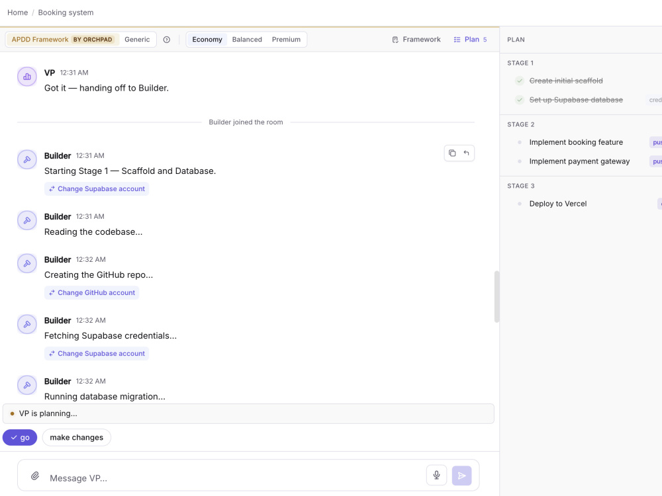This screenshot has height=496, width=662.
Task: Click the 'Running database migration...' message text
Action: click(x=105, y=396)
